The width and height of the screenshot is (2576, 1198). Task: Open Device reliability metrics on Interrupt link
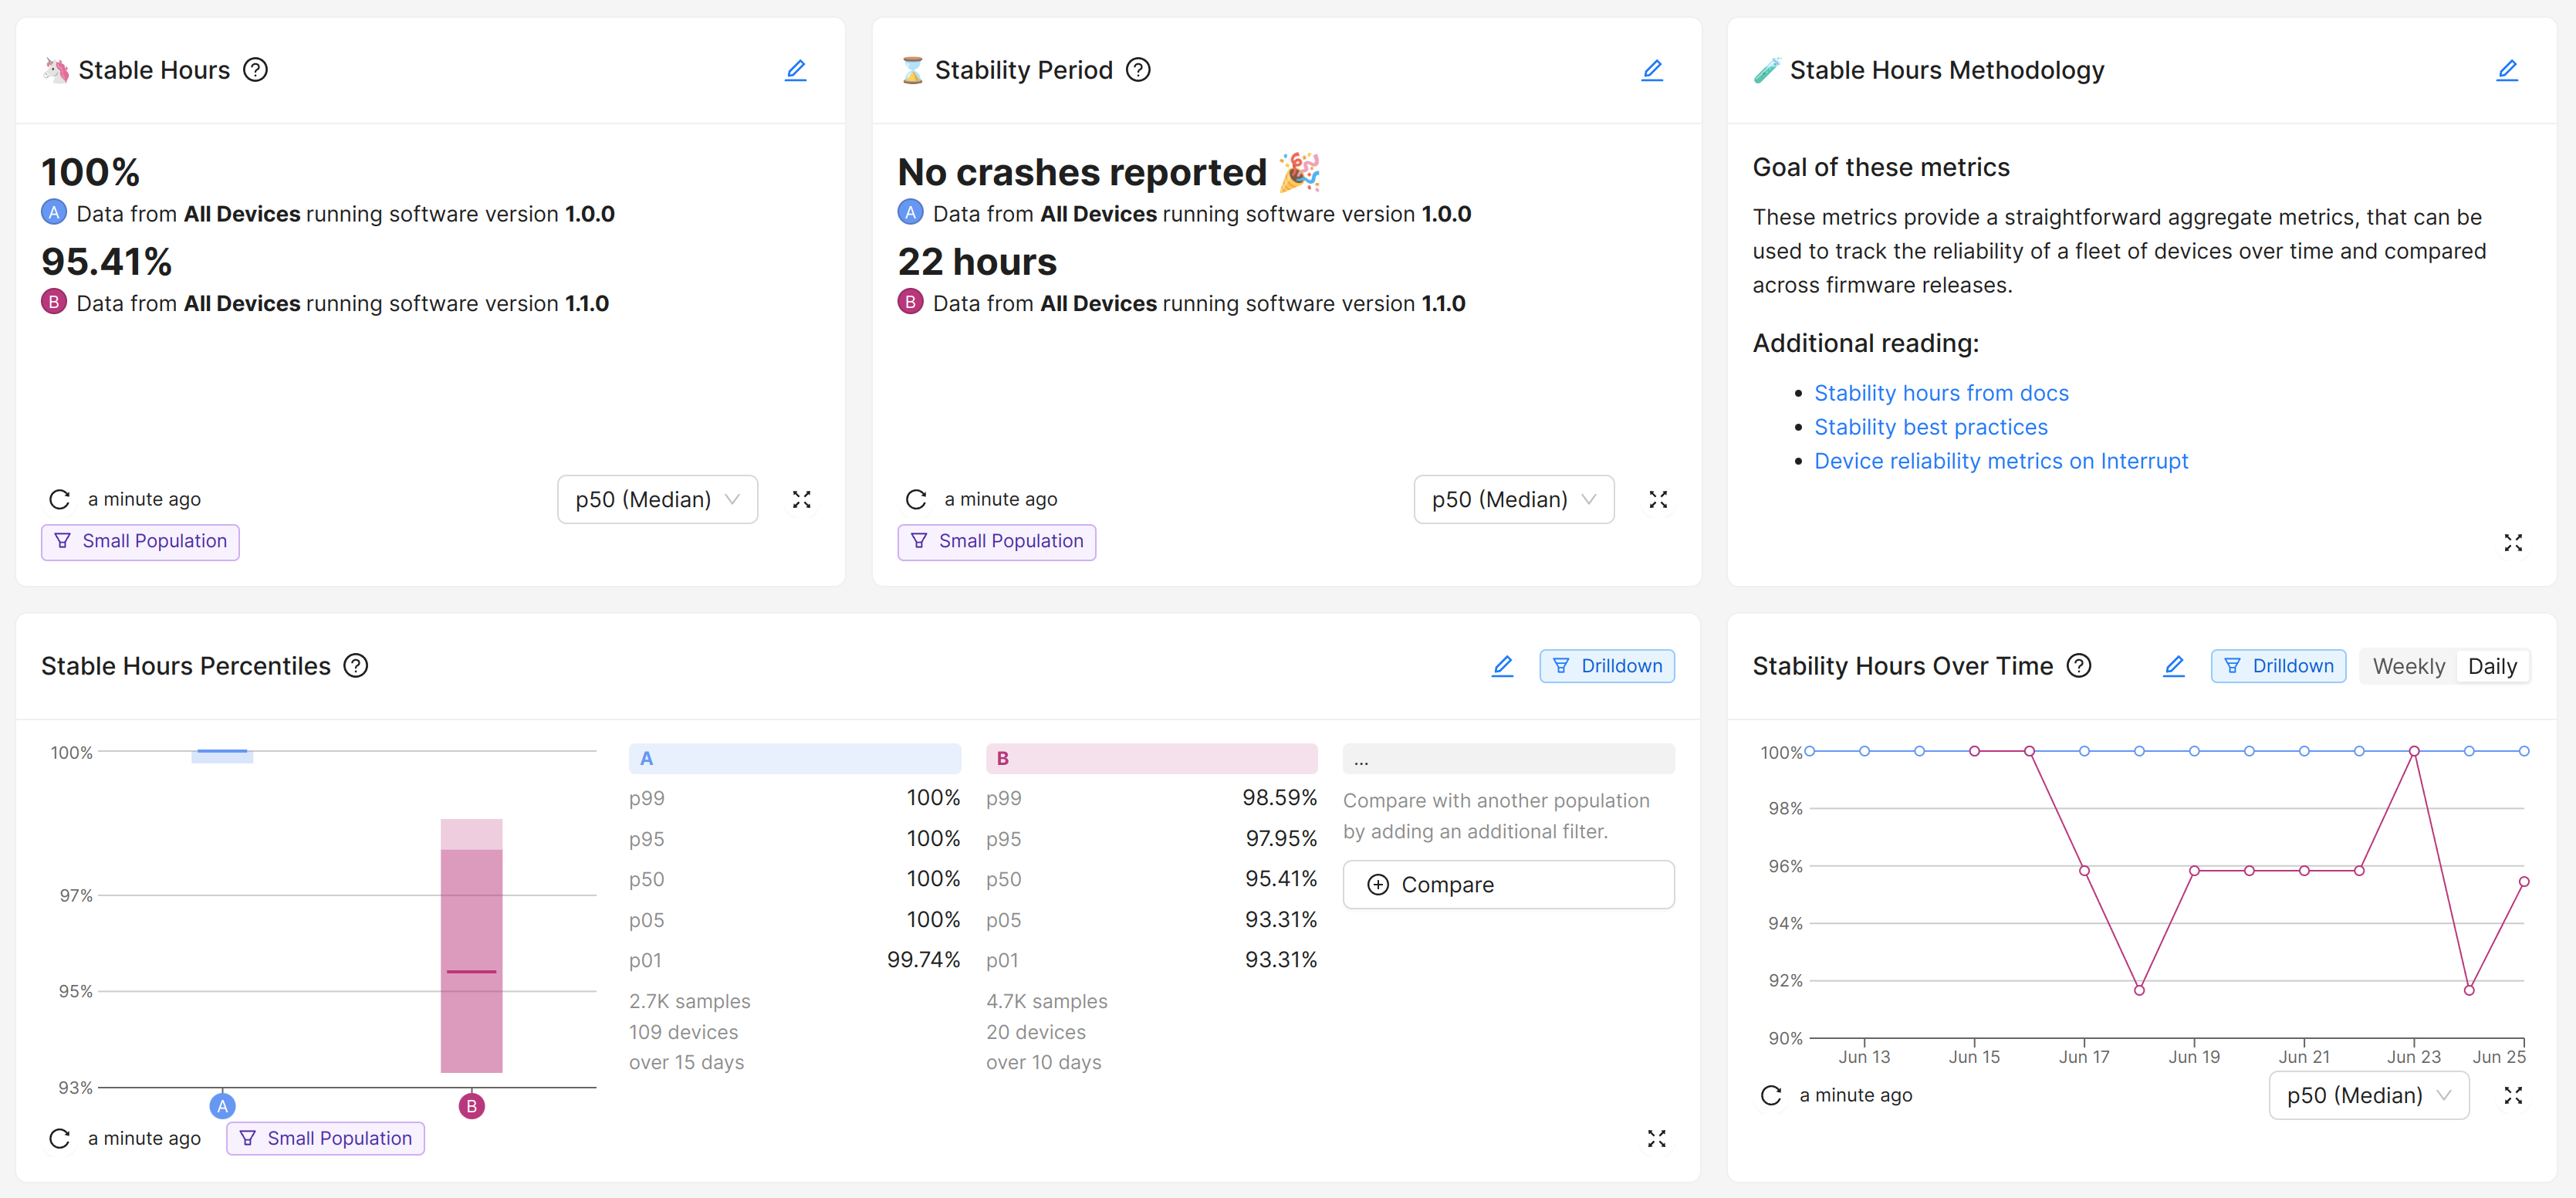tap(2000, 461)
